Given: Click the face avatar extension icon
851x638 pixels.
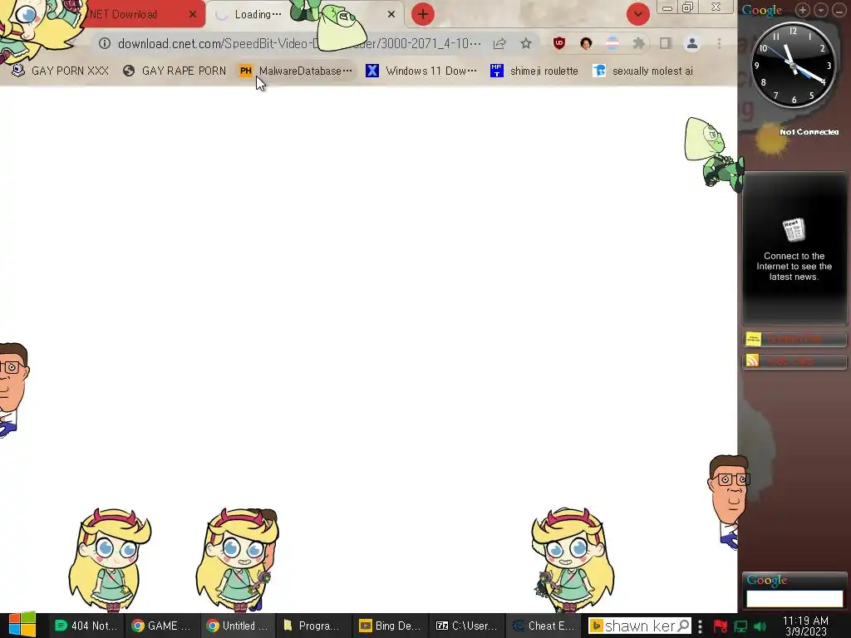Looking at the screenshot, I should pyautogui.click(x=586, y=43).
